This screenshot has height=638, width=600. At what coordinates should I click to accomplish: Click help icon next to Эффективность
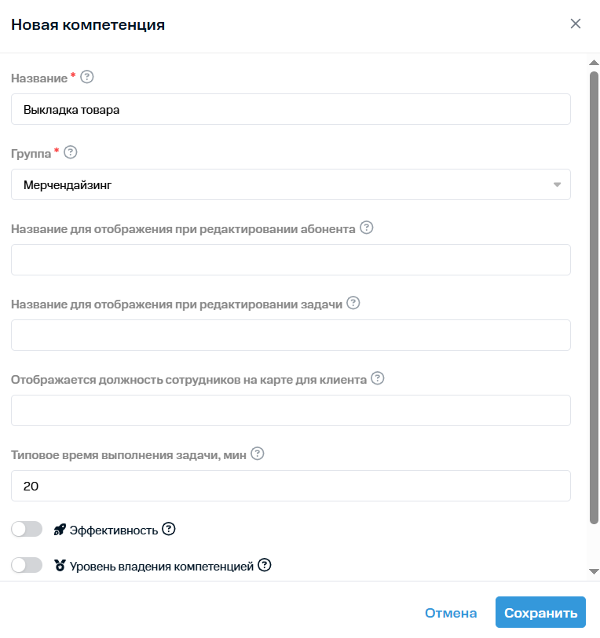click(169, 529)
